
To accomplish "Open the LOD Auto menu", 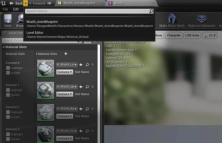I will pos(192,35).
